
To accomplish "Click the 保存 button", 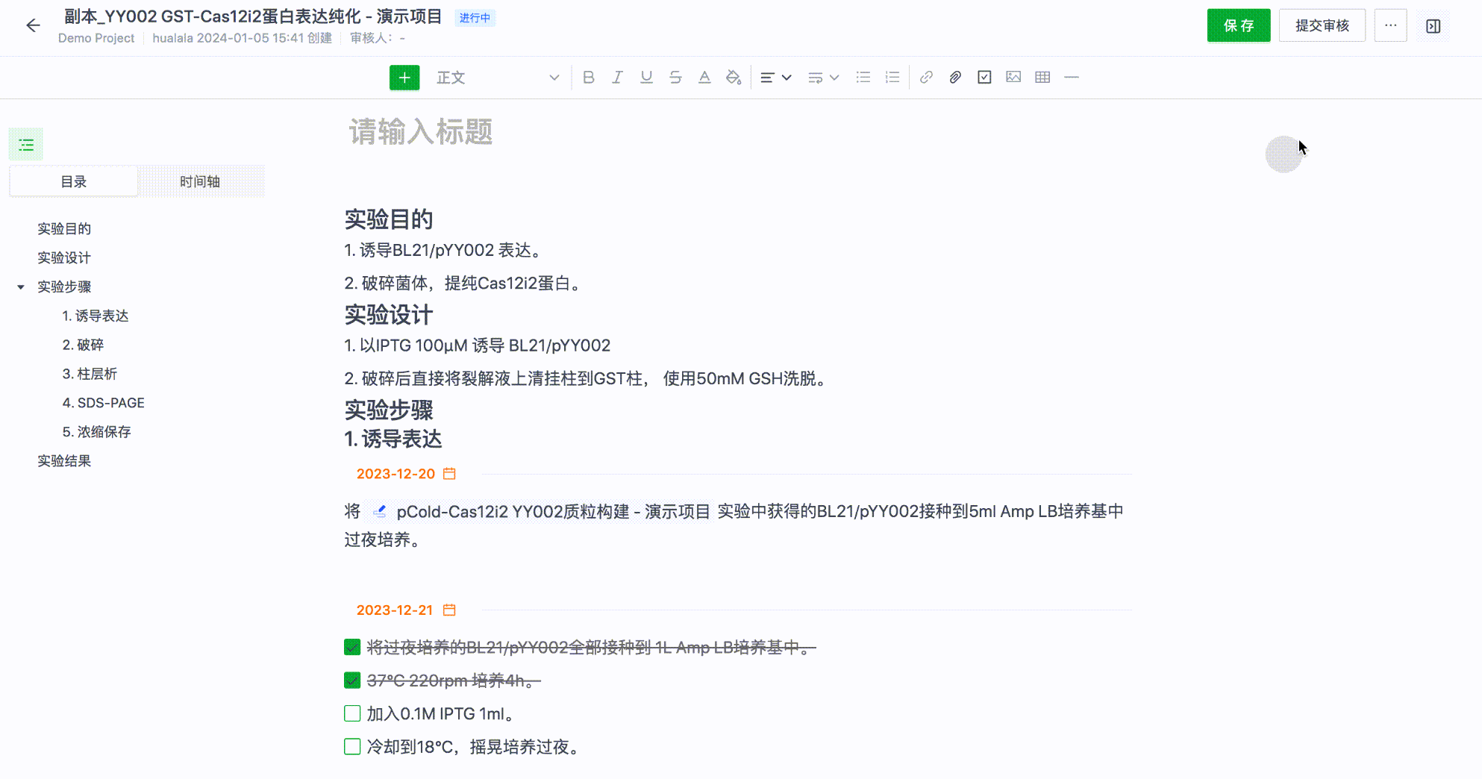I will point(1238,26).
